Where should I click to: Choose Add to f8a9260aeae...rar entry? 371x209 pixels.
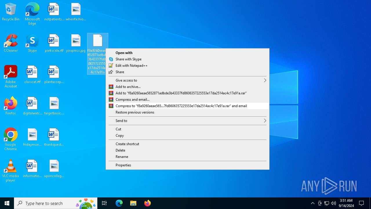pyautogui.click(x=187, y=93)
